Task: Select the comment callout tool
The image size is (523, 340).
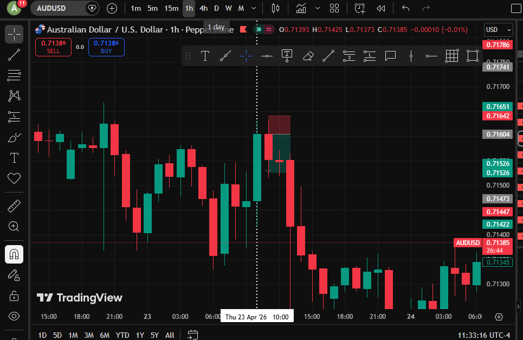Action: tap(390, 56)
